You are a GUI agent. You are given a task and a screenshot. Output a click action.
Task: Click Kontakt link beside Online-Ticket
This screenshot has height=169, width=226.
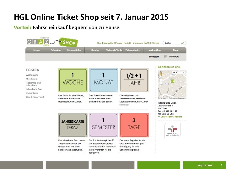pos(178,117)
